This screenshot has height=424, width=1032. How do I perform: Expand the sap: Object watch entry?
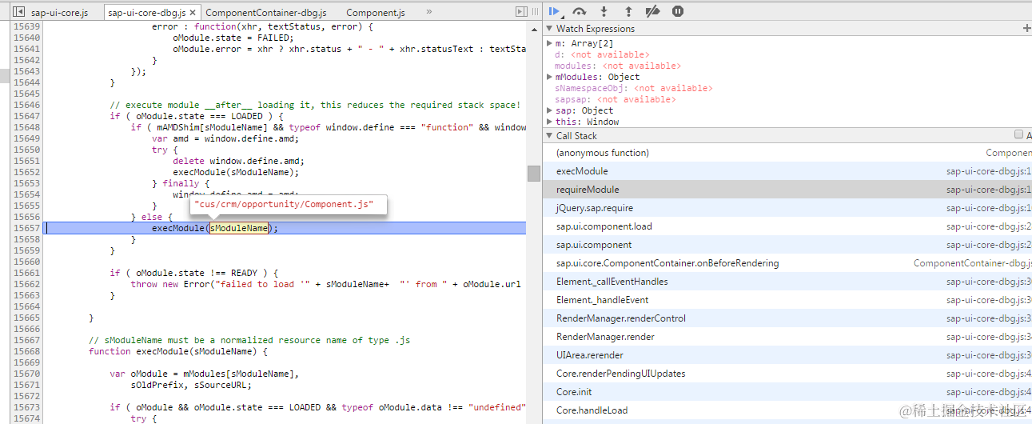click(x=549, y=110)
